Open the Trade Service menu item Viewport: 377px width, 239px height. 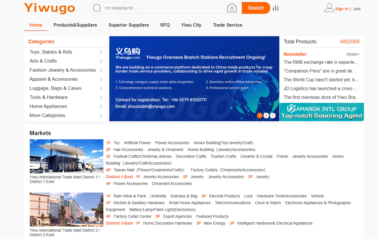[227, 25]
